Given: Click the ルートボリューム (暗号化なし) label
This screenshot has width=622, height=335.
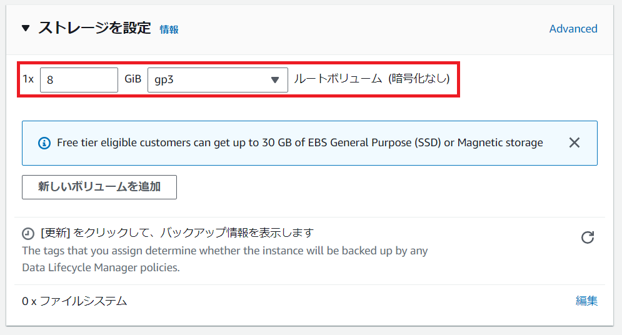Looking at the screenshot, I should 371,79.
